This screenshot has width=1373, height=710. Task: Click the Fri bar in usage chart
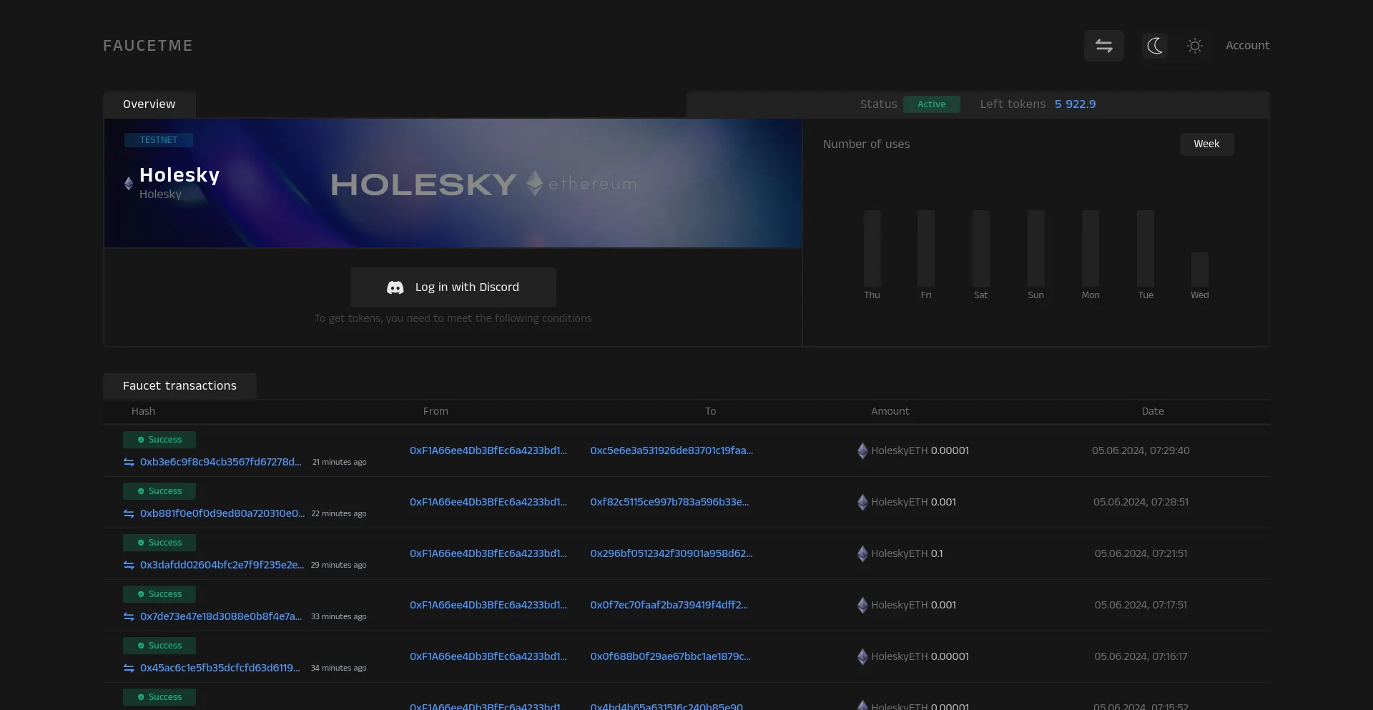click(926, 248)
